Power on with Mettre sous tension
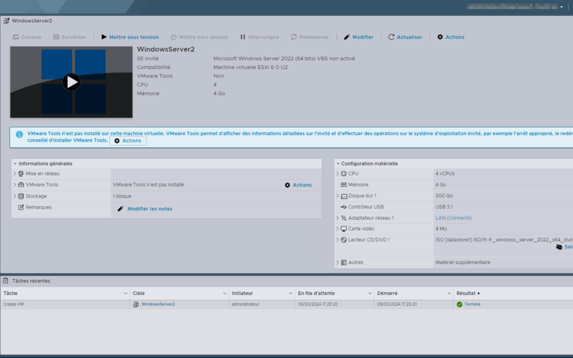 click(130, 37)
